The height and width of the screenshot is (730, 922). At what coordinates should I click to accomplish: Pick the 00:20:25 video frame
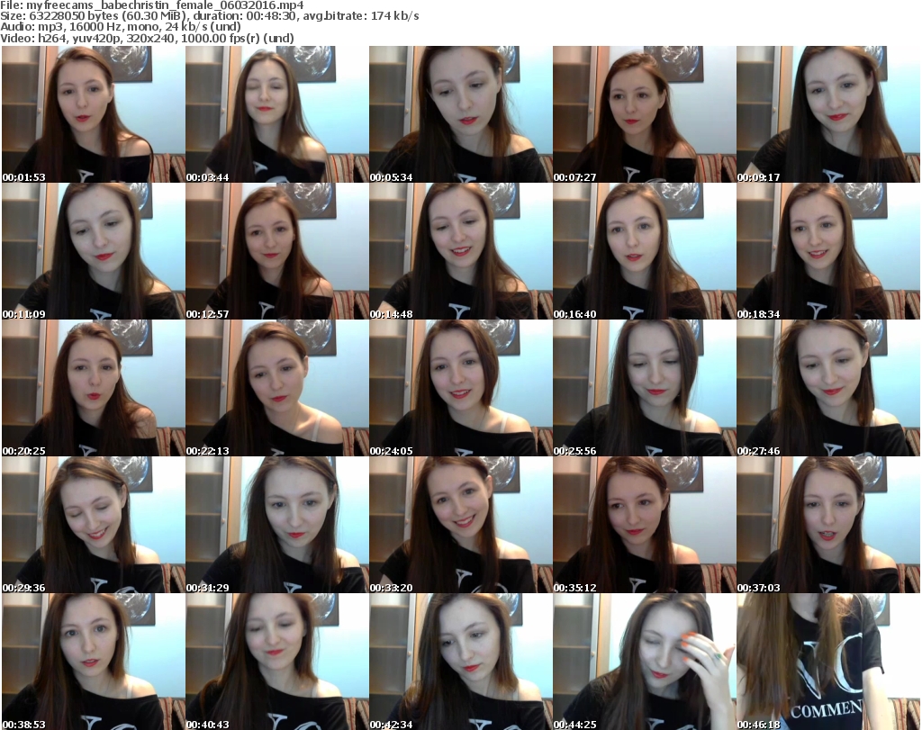point(94,388)
